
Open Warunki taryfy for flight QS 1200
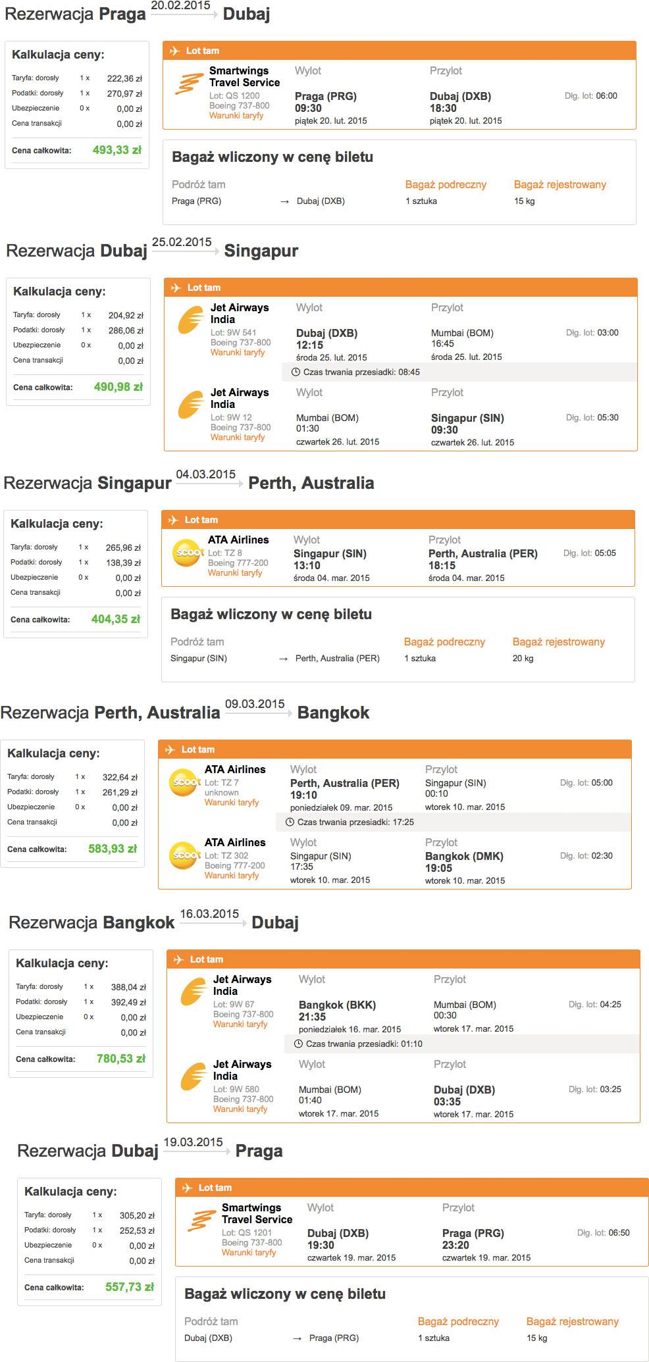[x=236, y=116]
